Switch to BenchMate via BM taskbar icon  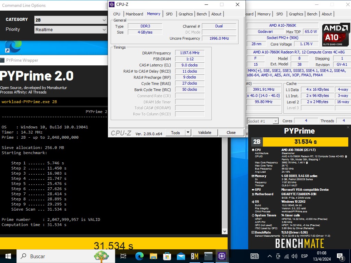pos(195,256)
